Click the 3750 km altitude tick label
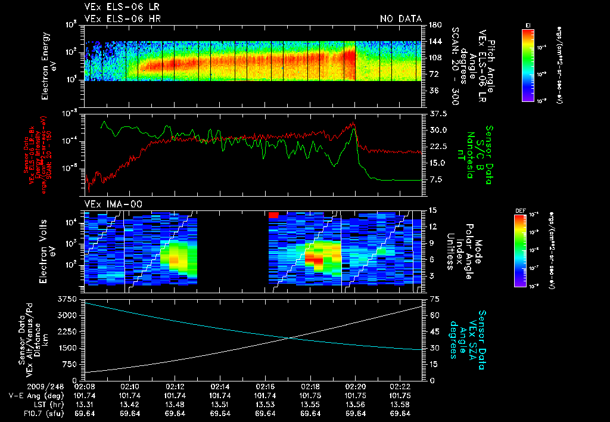Viewport: 610px width, 422px height. pos(67,299)
